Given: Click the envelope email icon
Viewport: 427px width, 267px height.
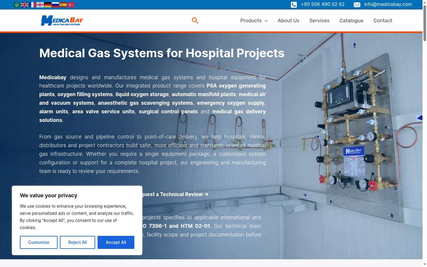Looking at the screenshot, I should [x=357, y=4].
